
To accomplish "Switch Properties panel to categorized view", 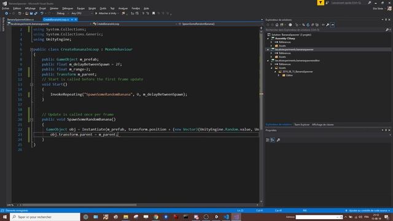I will point(268,140).
